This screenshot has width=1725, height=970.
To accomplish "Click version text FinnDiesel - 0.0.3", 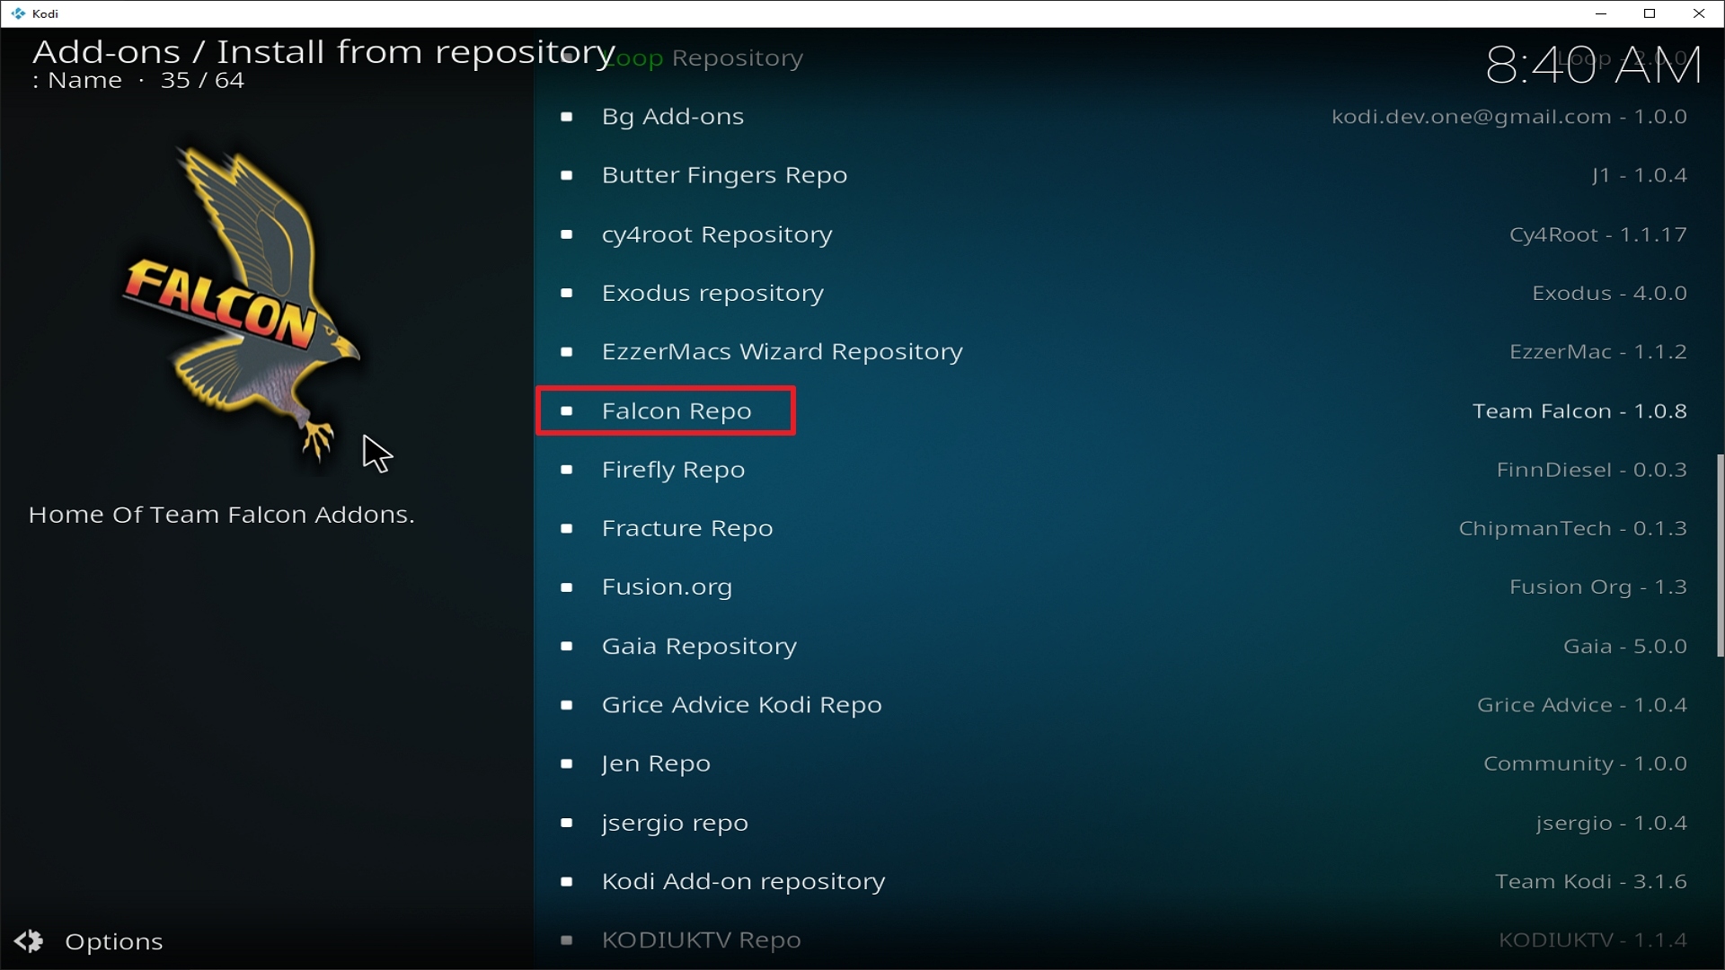I will 1591,470.
